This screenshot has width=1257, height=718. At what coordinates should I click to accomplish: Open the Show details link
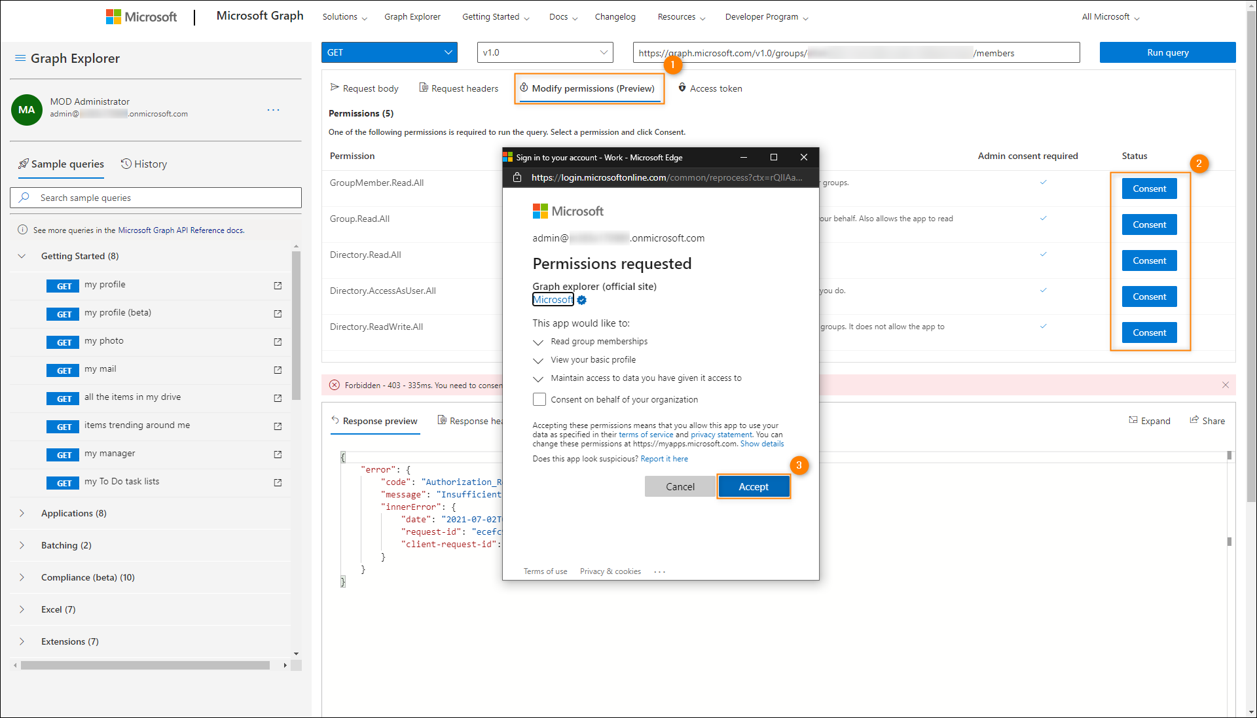click(762, 444)
